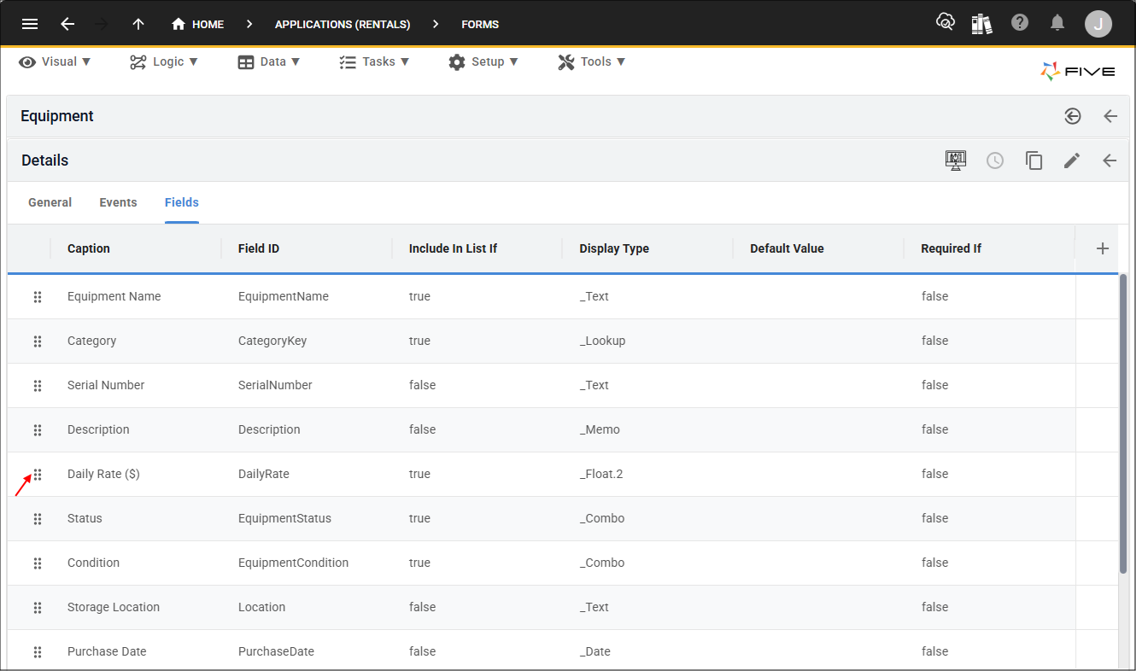Viewport: 1136px width, 671px height.
Task: Open the hamburger menu
Action: click(x=30, y=24)
